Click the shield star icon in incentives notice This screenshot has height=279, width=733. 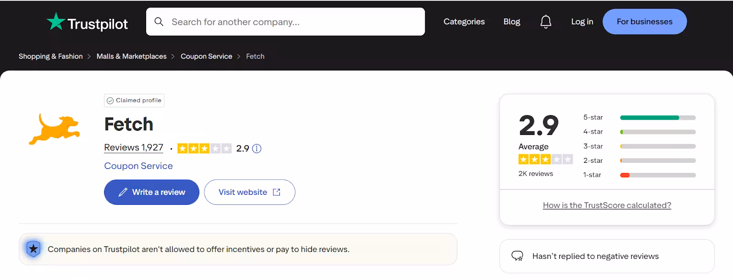(x=33, y=249)
